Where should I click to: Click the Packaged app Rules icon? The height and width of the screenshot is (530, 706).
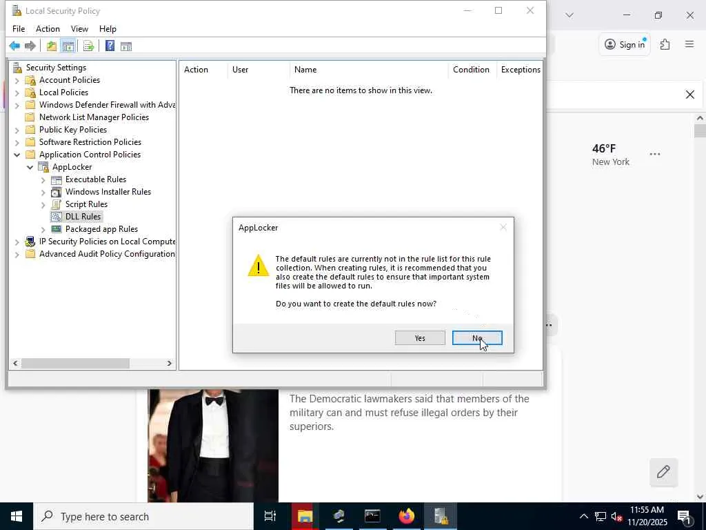57,229
